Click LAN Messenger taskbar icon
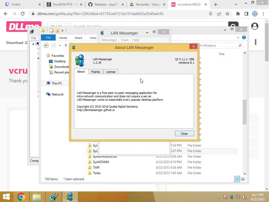The image size is (269, 202). coord(70,197)
